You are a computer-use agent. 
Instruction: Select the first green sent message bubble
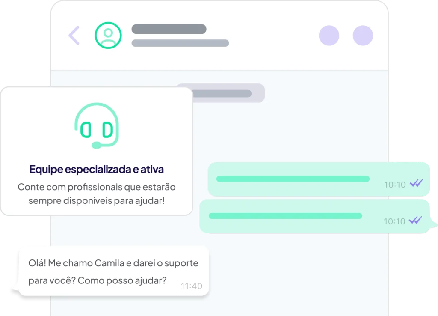318,179
